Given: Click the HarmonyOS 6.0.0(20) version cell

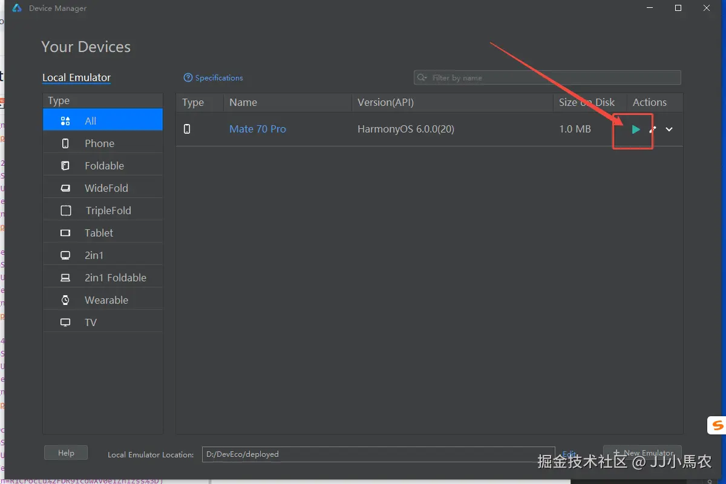Looking at the screenshot, I should (x=406, y=129).
